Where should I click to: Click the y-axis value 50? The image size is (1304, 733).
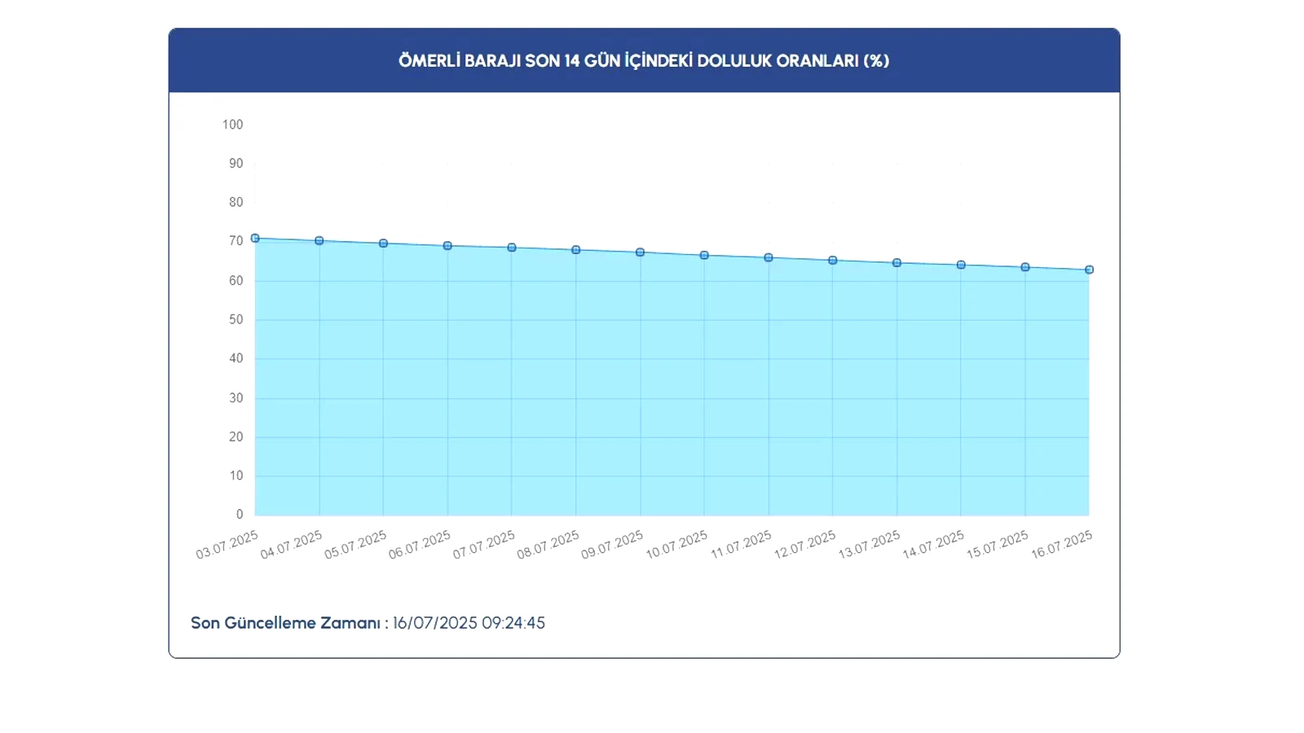click(x=236, y=320)
